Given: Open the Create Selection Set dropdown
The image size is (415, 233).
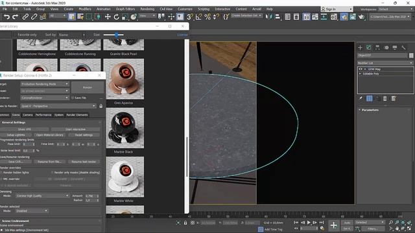Looking at the screenshot, I should coord(246,16).
